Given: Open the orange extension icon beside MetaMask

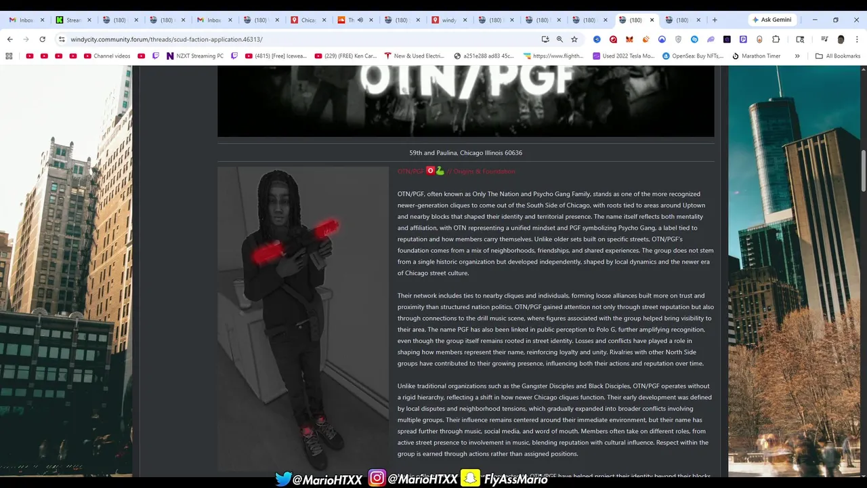Looking at the screenshot, I should [646, 39].
